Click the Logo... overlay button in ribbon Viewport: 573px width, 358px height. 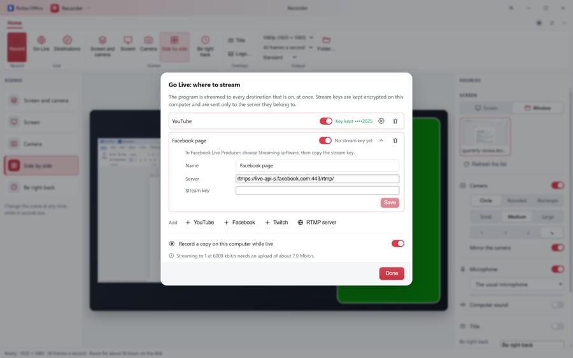point(239,53)
